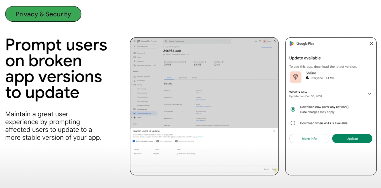381x188 pixels.
Task: Click the sync icon beside Publishing overview
Action: tap(155, 65)
